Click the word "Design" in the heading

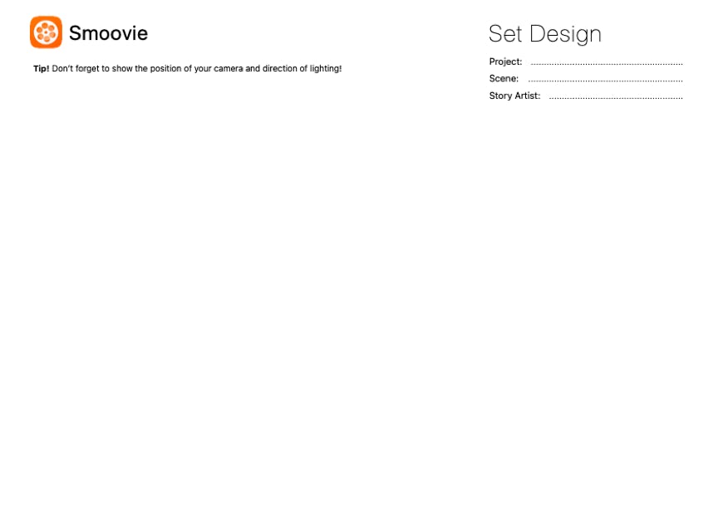point(565,34)
